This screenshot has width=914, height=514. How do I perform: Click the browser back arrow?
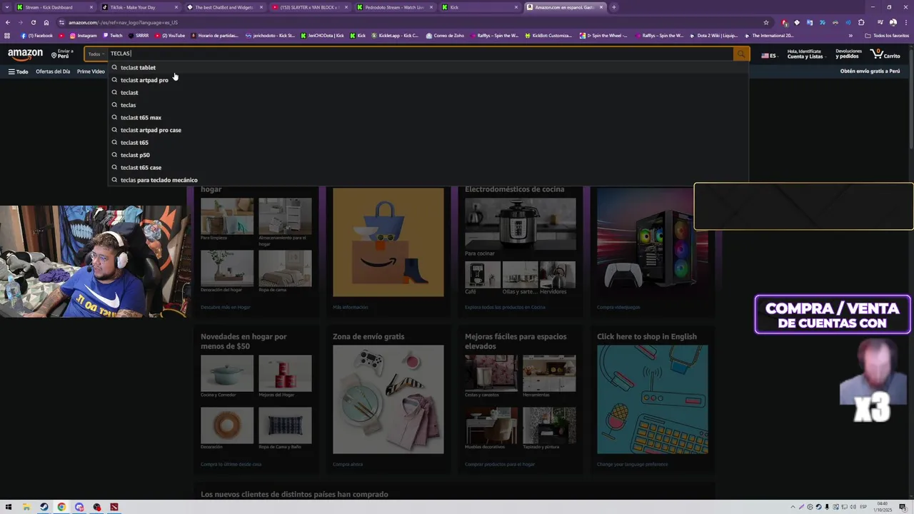click(8, 22)
